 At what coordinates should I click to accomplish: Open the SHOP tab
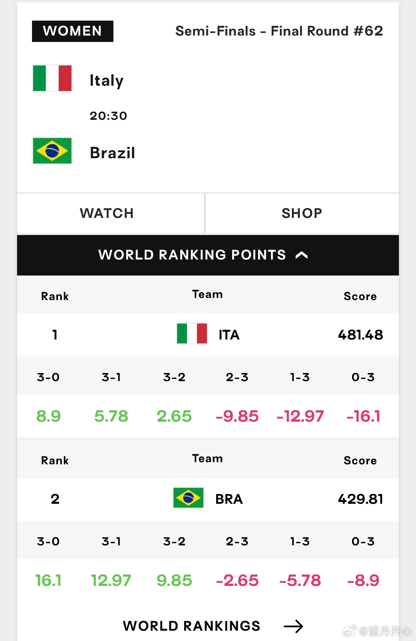302,213
